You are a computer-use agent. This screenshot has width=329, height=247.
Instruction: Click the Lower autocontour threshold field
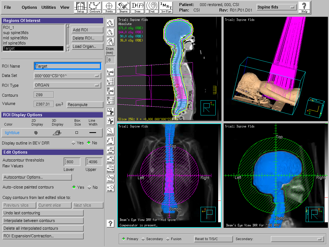click(x=72, y=162)
